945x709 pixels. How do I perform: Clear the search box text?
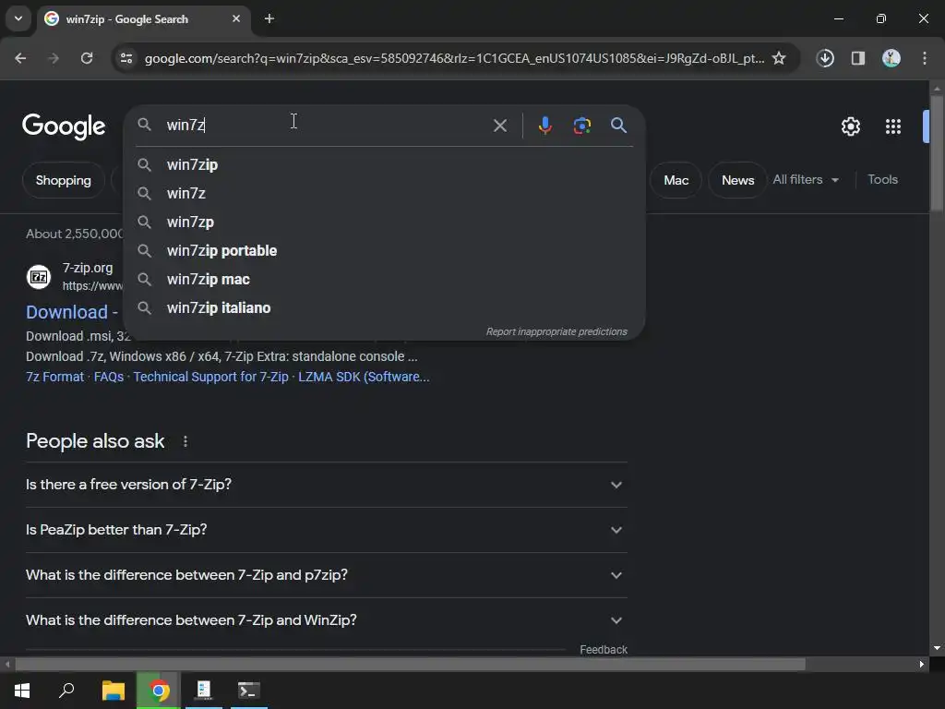tap(499, 126)
